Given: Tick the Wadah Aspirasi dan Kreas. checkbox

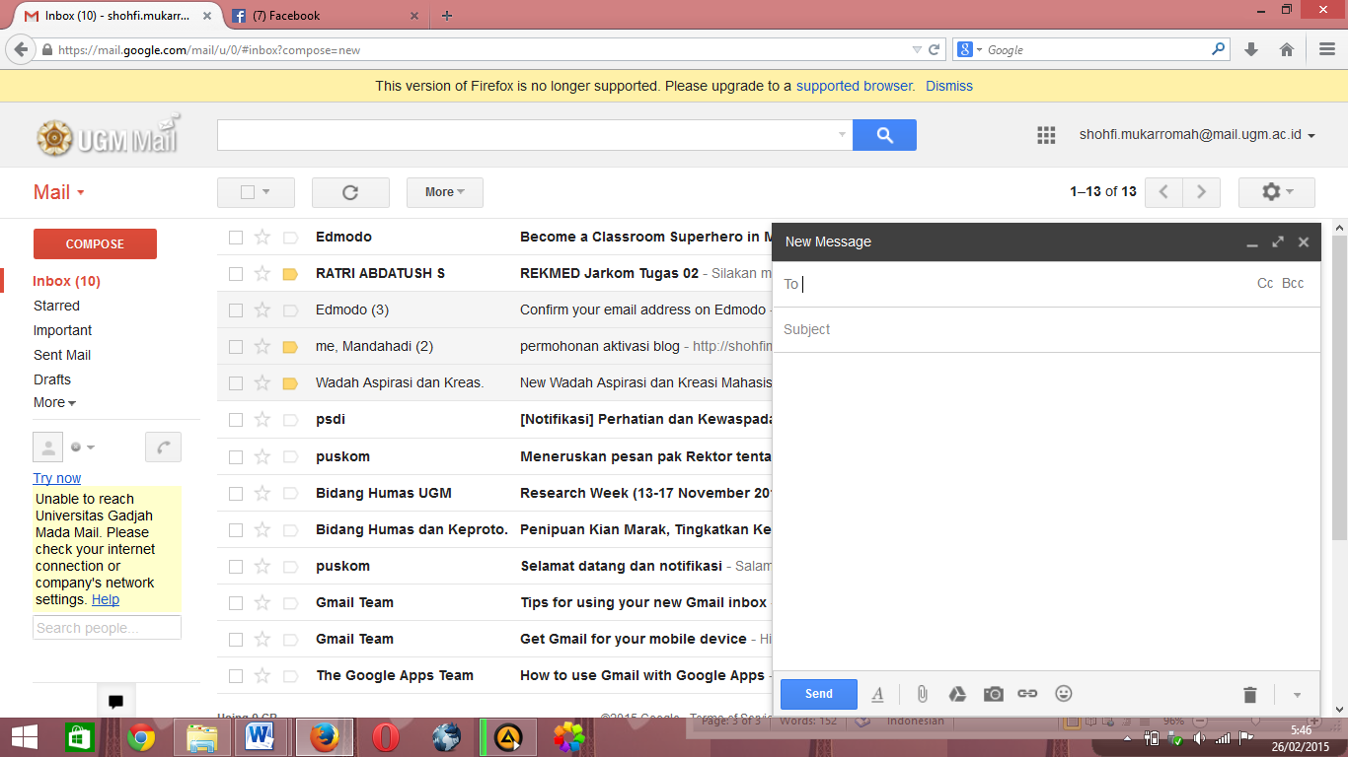Looking at the screenshot, I should pyautogui.click(x=236, y=382).
